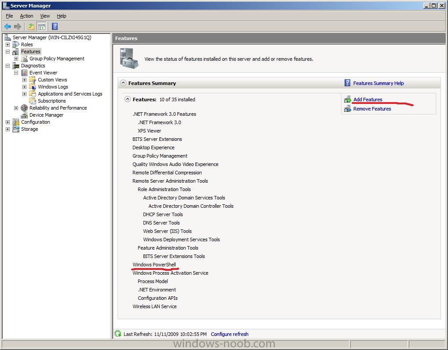Image resolution: width=448 pixels, height=350 pixels.
Task: Click the blue Help toolbar icon
Action: [55, 26]
